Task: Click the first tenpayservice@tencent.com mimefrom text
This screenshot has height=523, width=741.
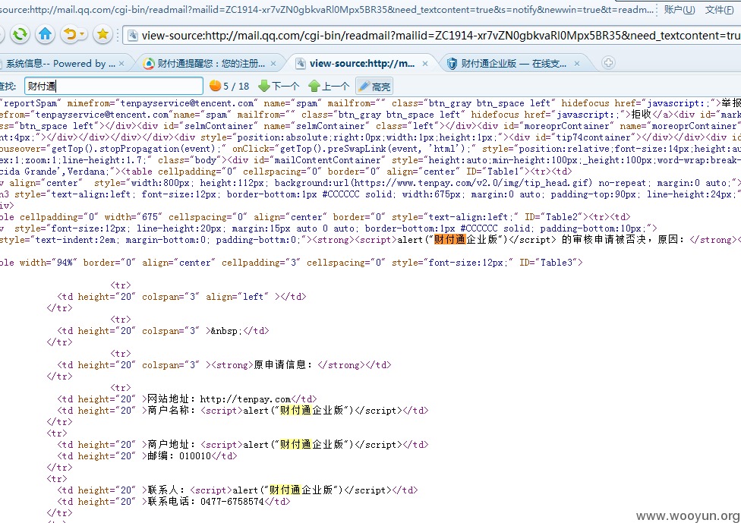Action: pos(186,103)
